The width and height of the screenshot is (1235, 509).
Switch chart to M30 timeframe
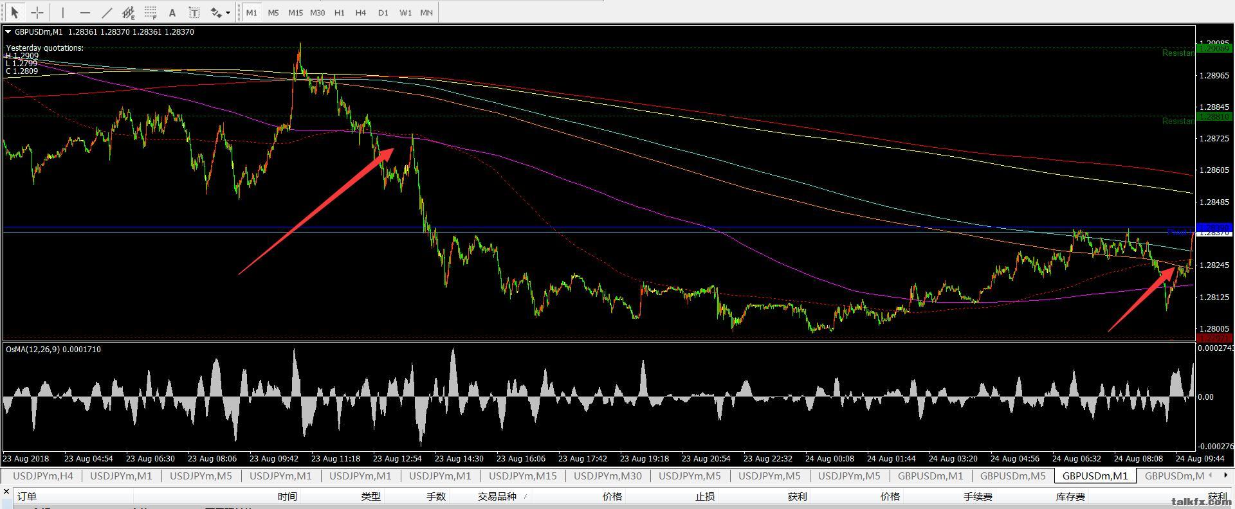(317, 12)
